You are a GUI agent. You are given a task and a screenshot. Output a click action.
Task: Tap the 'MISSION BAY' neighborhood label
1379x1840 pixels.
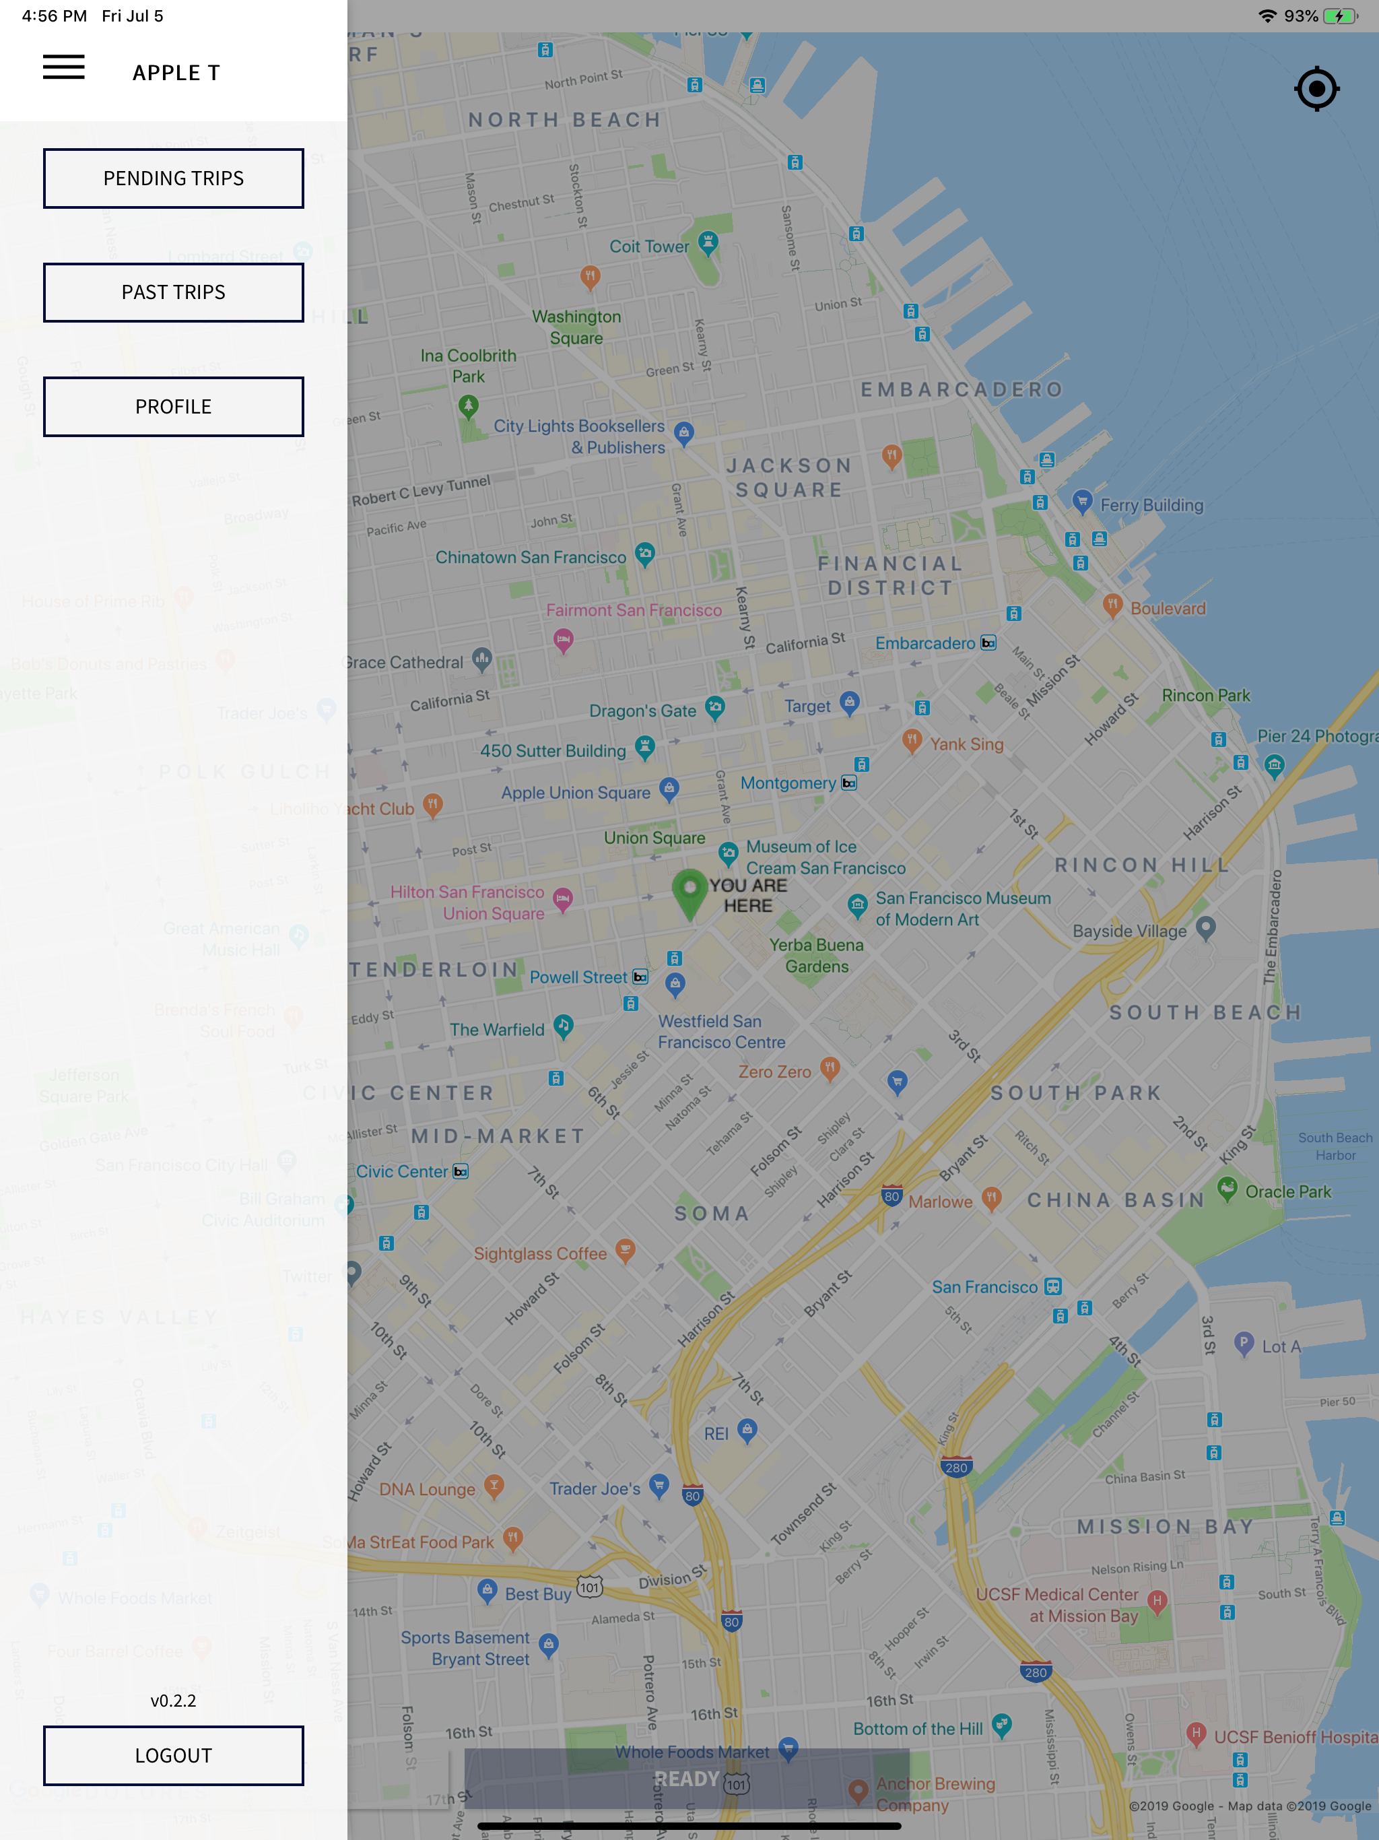(1166, 1526)
